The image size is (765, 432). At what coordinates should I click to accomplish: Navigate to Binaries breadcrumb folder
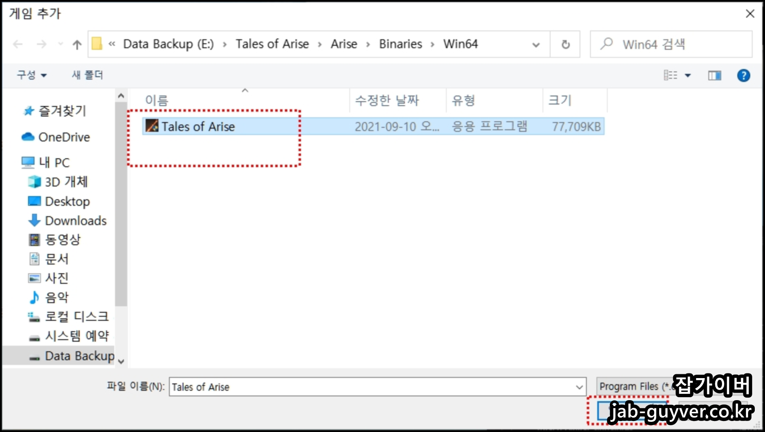click(400, 44)
